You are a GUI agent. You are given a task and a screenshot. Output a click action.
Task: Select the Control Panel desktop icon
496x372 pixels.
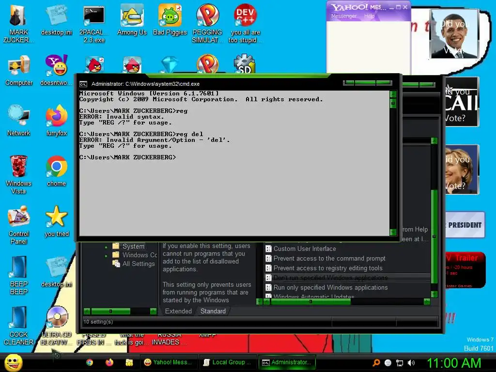tap(19, 225)
